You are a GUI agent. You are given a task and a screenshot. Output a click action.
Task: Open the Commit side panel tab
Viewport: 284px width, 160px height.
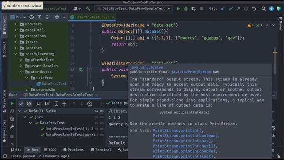4,49
